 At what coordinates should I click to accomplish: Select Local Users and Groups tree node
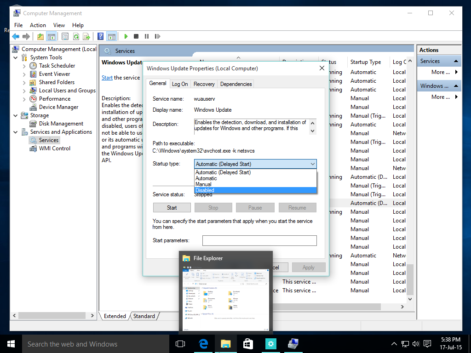click(67, 91)
